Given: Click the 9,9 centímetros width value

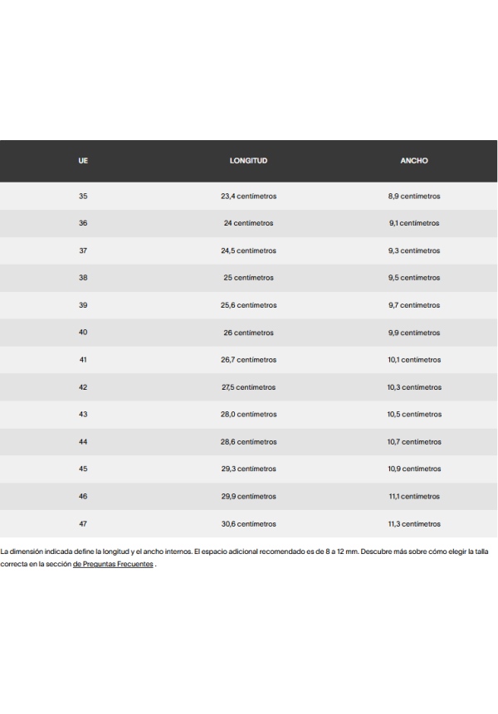Looking at the screenshot, I should click(x=414, y=333).
